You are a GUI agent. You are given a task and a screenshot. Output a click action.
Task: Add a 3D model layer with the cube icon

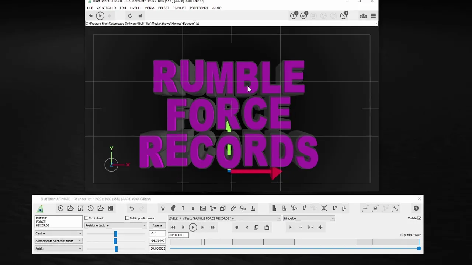223,208
